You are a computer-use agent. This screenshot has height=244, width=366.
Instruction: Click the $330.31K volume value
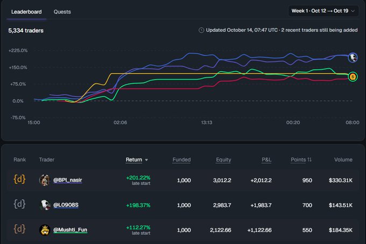click(x=341, y=180)
